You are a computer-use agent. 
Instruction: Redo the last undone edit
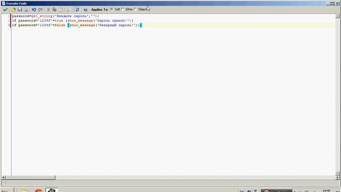point(40,10)
